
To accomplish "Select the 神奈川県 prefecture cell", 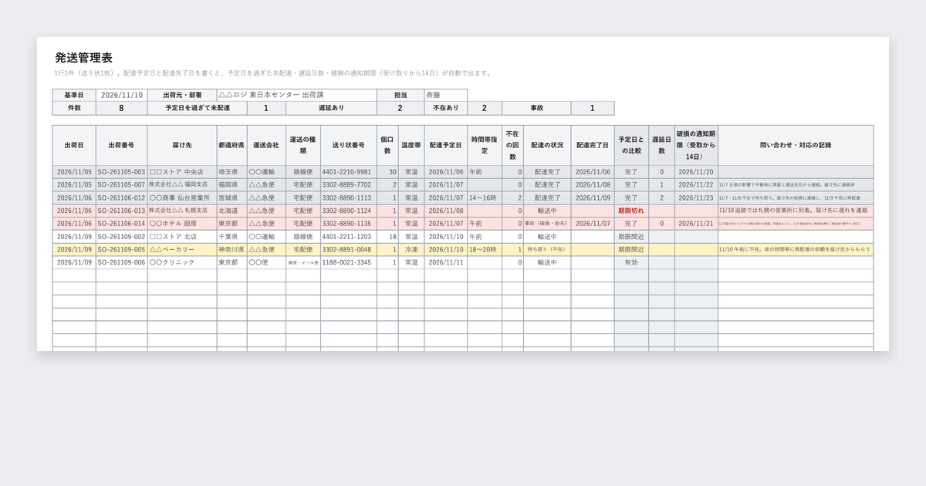I will pos(231,249).
